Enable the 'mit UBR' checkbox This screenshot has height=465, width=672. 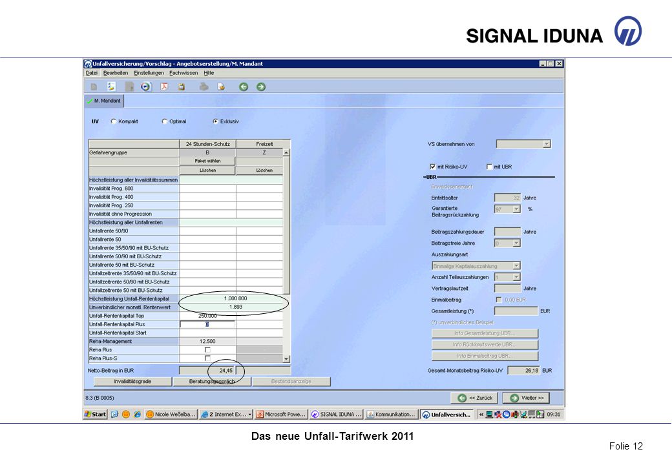(x=489, y=167)
